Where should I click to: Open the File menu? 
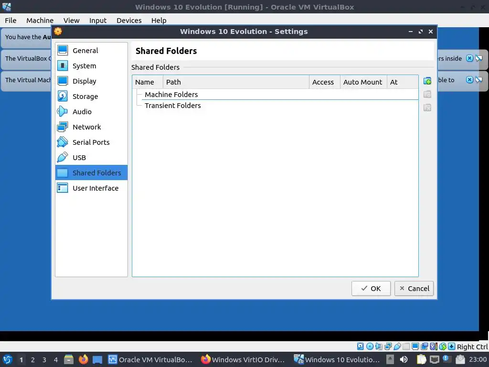(11, 20)
